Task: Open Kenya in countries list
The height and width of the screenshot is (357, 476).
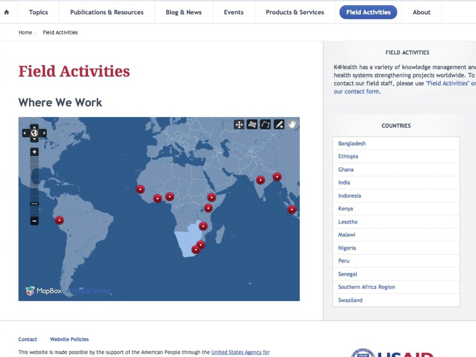Action: pos(396,209)
